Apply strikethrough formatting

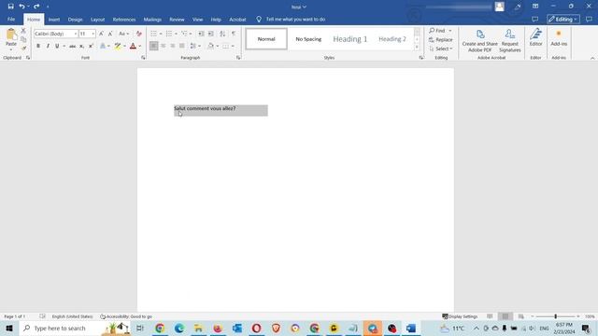(x=72, y=46)
